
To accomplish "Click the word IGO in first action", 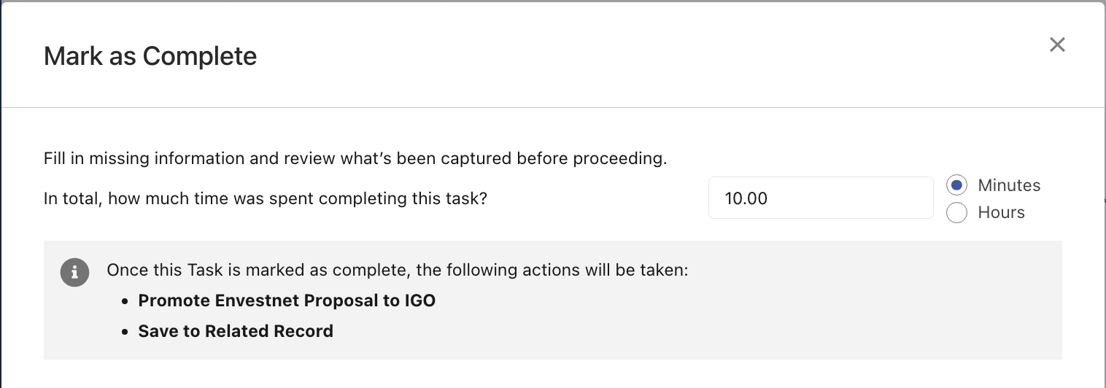I will (x=419, y=300).
